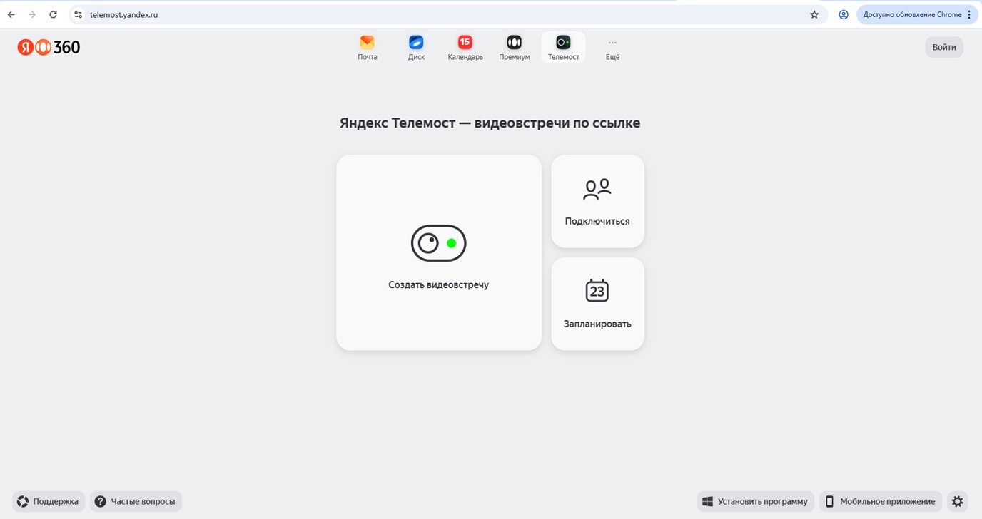Open Премиум service icon
The height and width of the screenshot is (519, 982).
point(514,48)
